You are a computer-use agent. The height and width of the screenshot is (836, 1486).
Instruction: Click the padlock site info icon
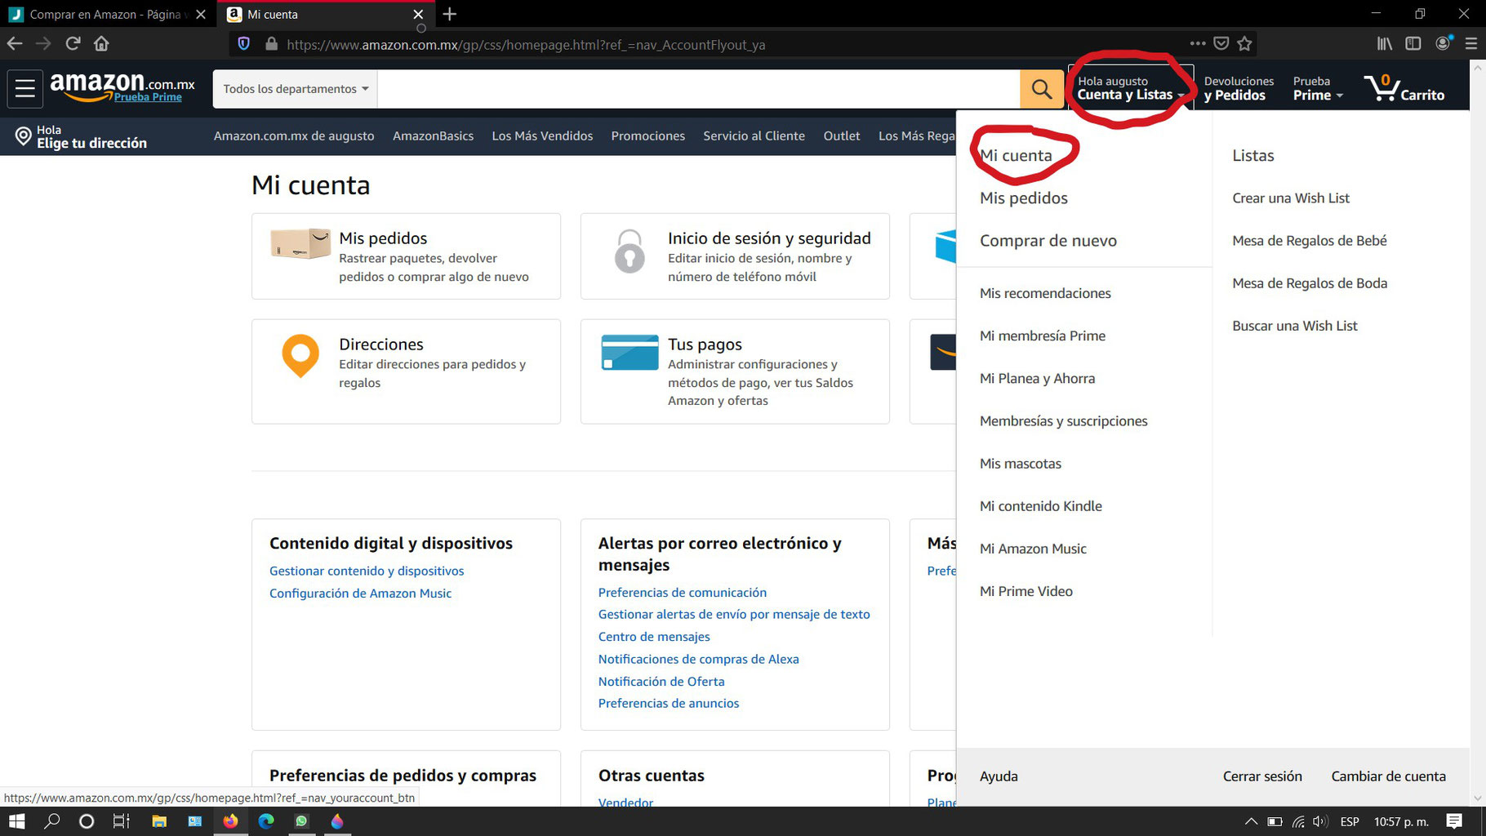pos(272,44)
